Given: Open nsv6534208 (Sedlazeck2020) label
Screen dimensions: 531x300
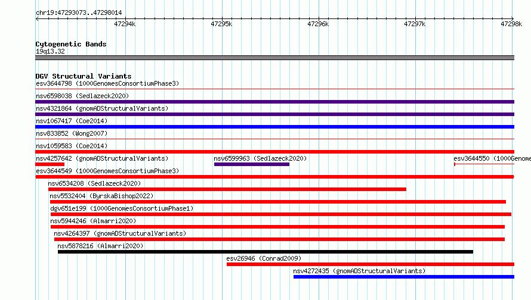Looking at the screenshot, I should coord(94,183).
